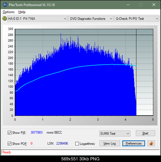Click the PlexTools XL title bar icon

[5, 5]
